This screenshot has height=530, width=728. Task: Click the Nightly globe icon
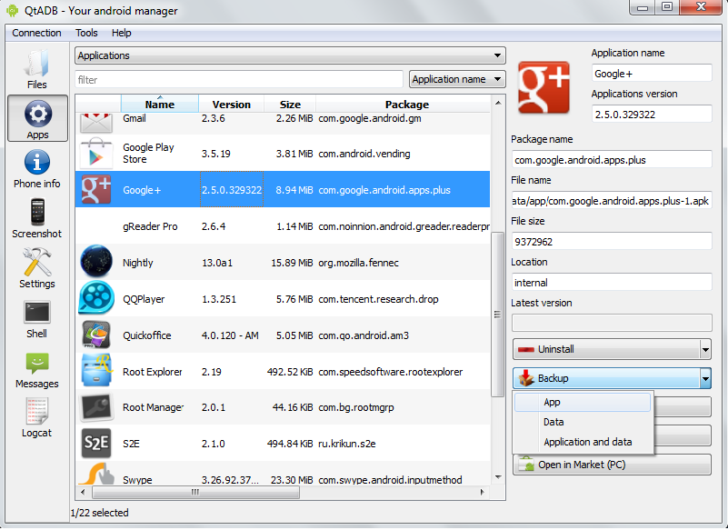tap(96, 262)
